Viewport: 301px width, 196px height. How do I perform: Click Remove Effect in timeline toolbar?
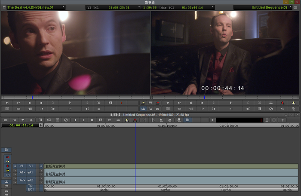tap(66, 120)
